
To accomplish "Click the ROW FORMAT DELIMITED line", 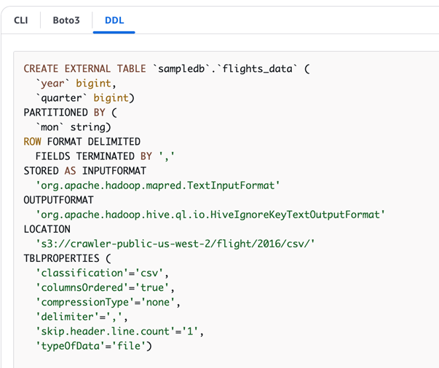I will click(x=82, y=142).
